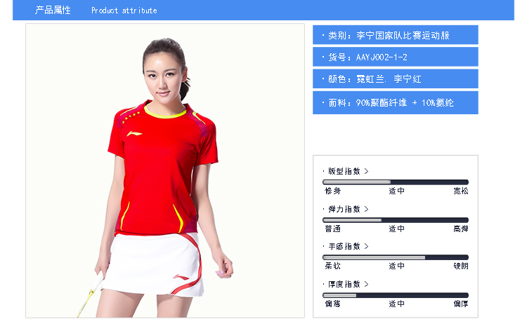Click the model's face in product photo
Screen dimensions: 527x326
163,76
